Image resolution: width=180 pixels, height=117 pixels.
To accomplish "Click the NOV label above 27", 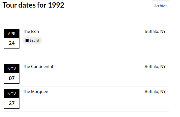I will (12, 94).
